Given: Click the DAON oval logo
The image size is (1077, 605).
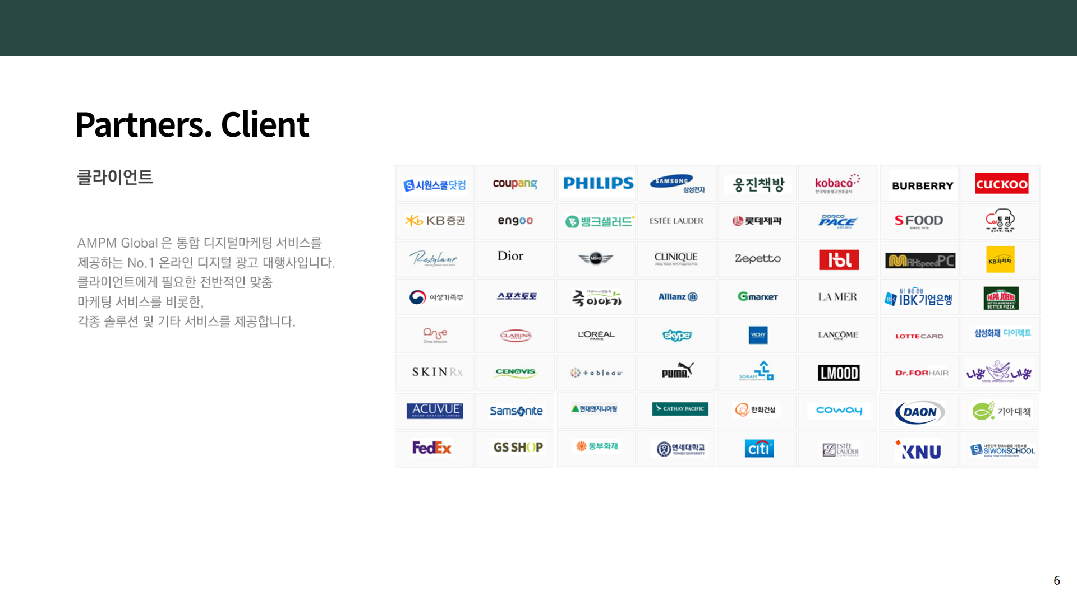Looking at the screenshot, I should [x=920, y=412].
